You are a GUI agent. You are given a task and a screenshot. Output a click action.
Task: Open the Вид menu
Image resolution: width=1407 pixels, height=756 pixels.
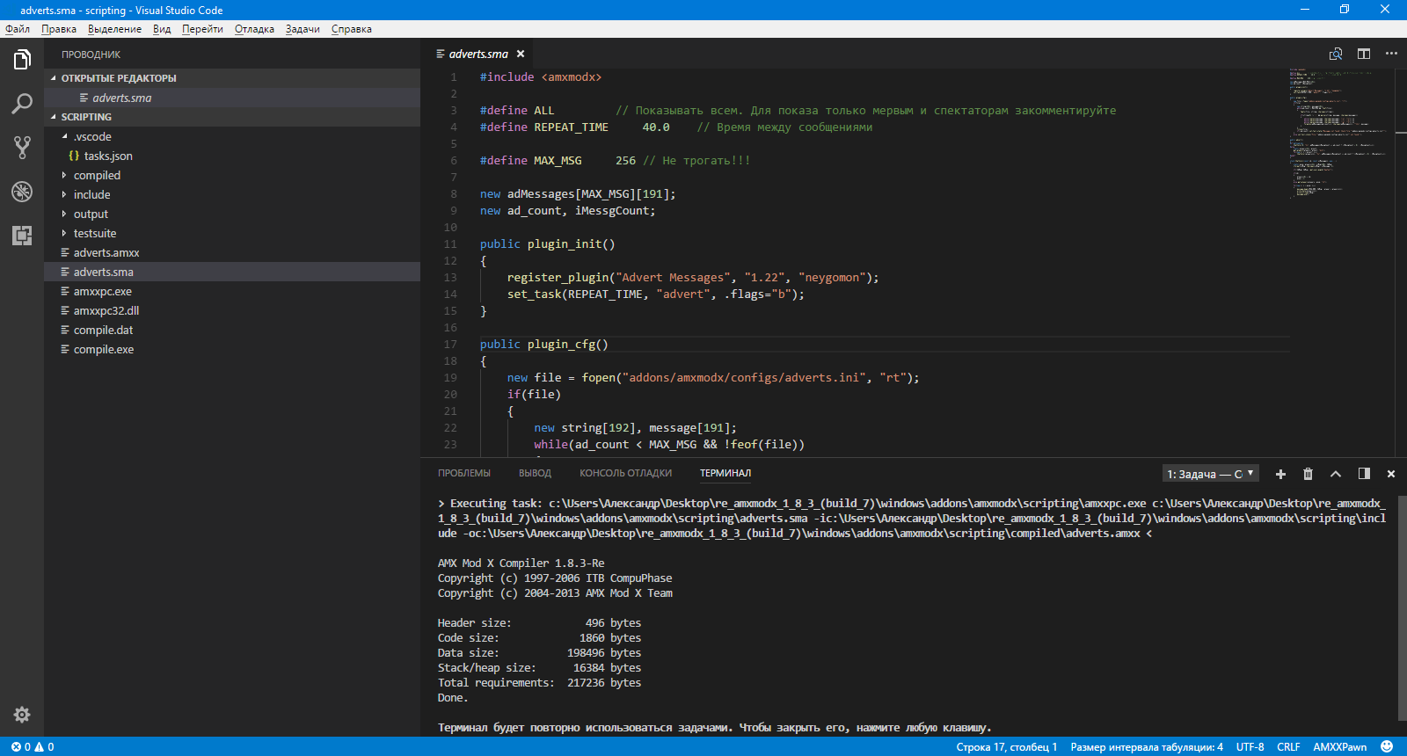click(x=162, y=29)
